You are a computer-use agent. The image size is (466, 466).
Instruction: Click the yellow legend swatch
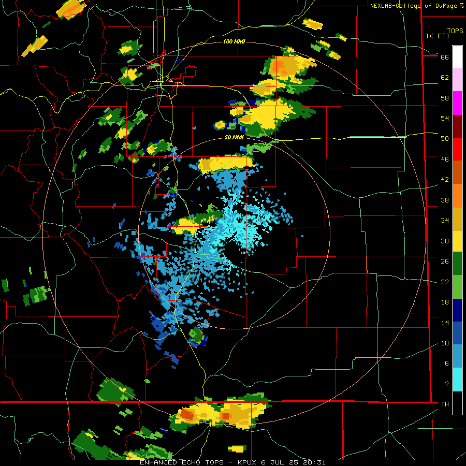457,241
